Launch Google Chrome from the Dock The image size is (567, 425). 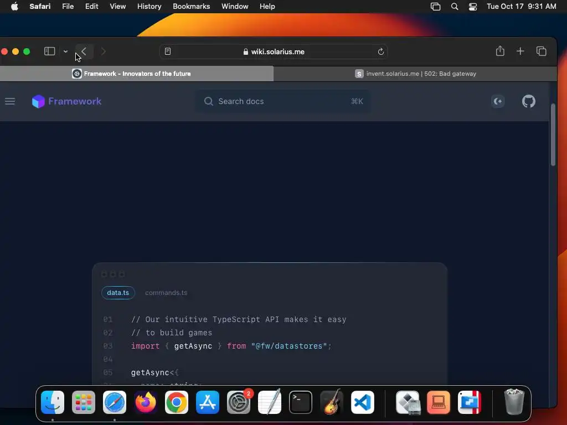tap(177, 402)
